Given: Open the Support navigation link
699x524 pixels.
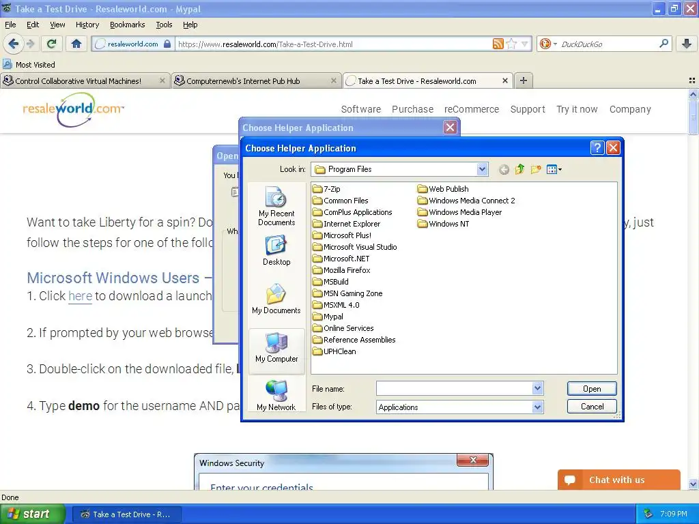Looking at the screenshot, I should pos(528,109).
